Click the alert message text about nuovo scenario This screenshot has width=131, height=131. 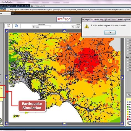point(108,25)
